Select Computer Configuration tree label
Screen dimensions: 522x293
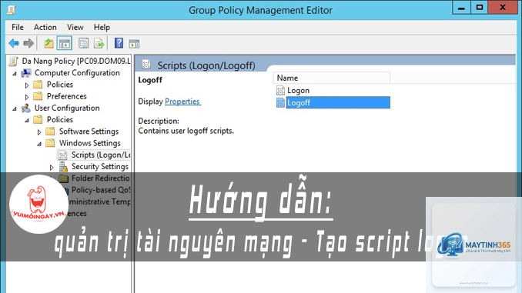pos(77,73)
